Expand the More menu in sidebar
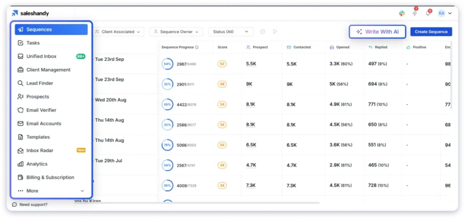Screen dimensions: 465x219 pyautogui.click(x=51, y=191)
